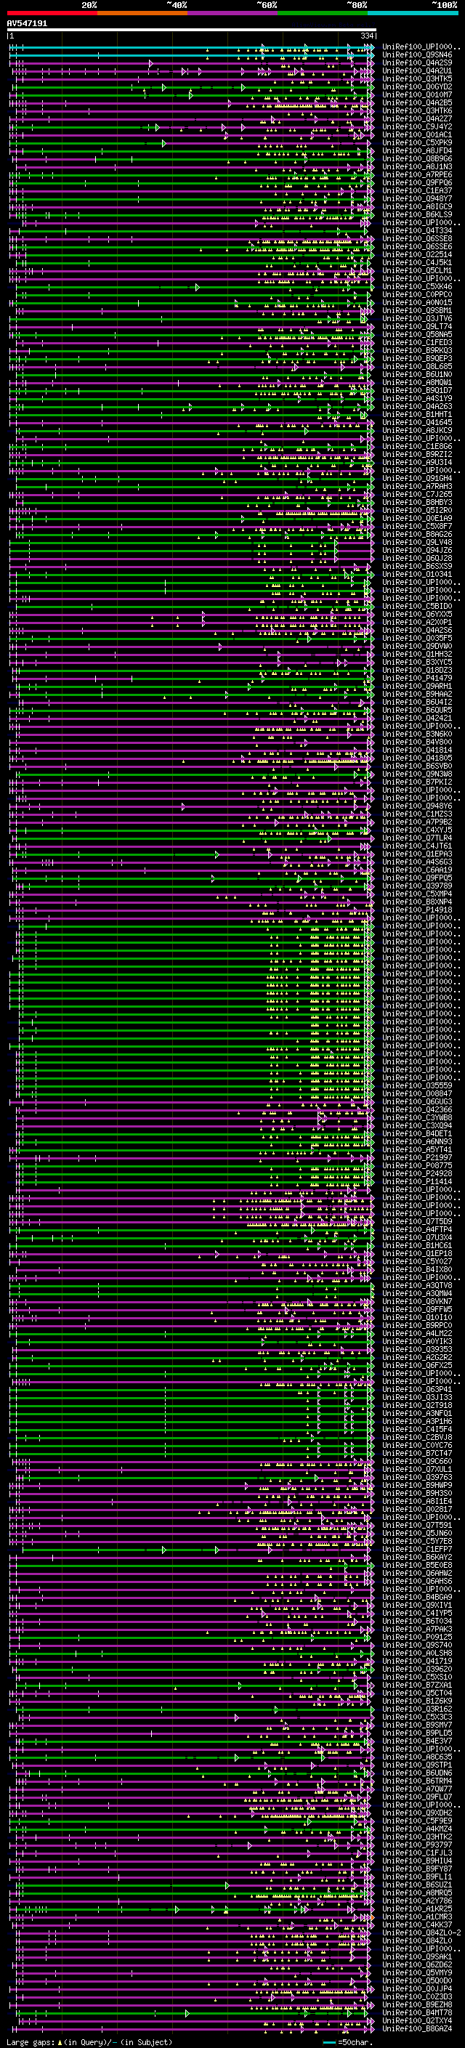Select the UniRef100_C6AA19 label
Viewport: 465px width, 2048px height.
tap(417, 870)
